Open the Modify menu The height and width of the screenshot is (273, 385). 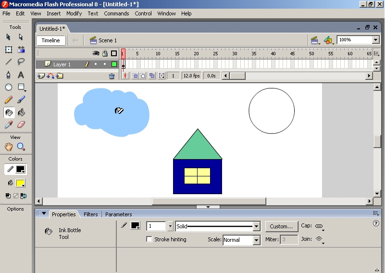tap(74, 13)
